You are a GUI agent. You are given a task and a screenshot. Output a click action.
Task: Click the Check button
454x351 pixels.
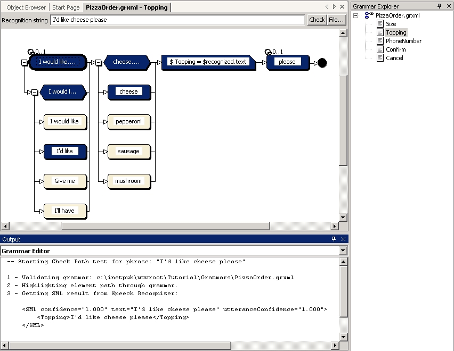tap(317, 20)
